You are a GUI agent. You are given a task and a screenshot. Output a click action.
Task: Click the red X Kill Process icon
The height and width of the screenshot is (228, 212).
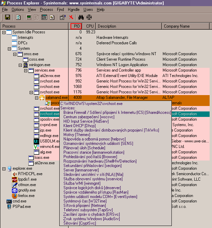click(x=71, y=17)
